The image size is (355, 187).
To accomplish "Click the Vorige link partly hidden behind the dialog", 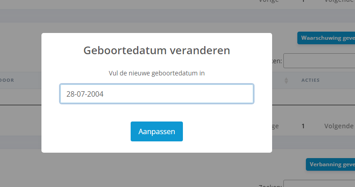I will 276,126.
